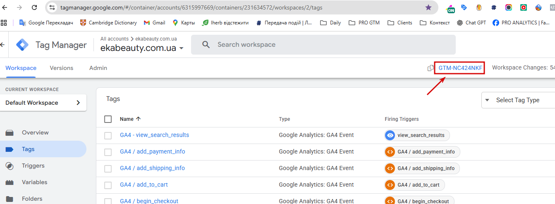Go to the Triggers section in sidebar
Image resolution: width=555 pixels, height=204 pixels.
tap(33, 166)
